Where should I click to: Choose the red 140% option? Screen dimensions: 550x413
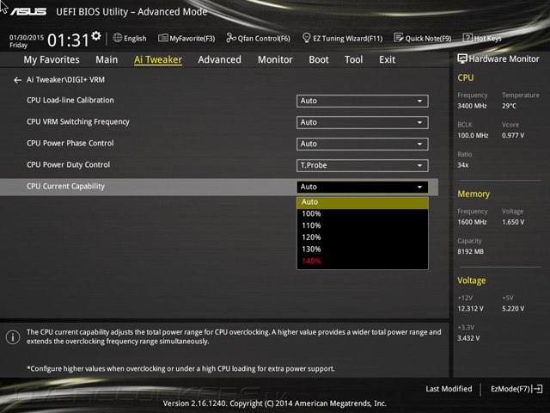[363, 261]
